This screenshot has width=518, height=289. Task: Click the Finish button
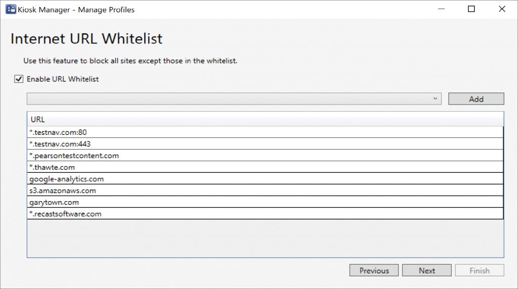[480, 271]
